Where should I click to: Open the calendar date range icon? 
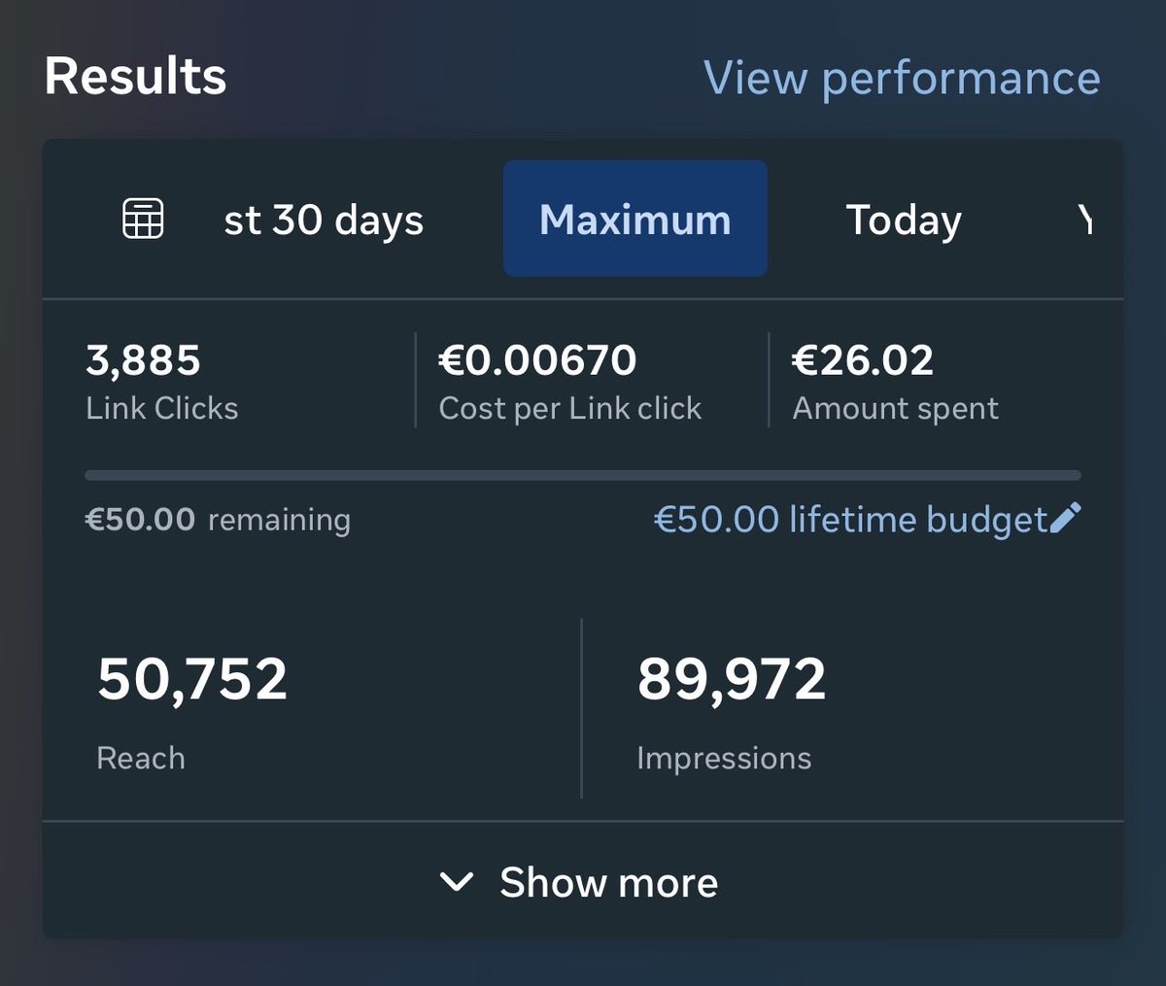(143, 219)
